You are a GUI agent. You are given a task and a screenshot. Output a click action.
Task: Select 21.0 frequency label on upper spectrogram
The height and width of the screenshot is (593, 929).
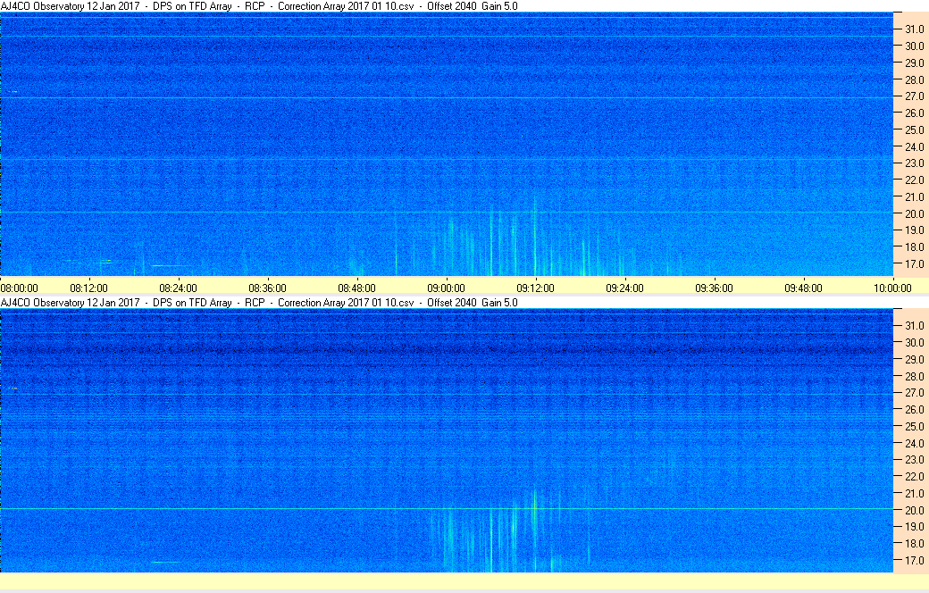click(x=914, y=197)
